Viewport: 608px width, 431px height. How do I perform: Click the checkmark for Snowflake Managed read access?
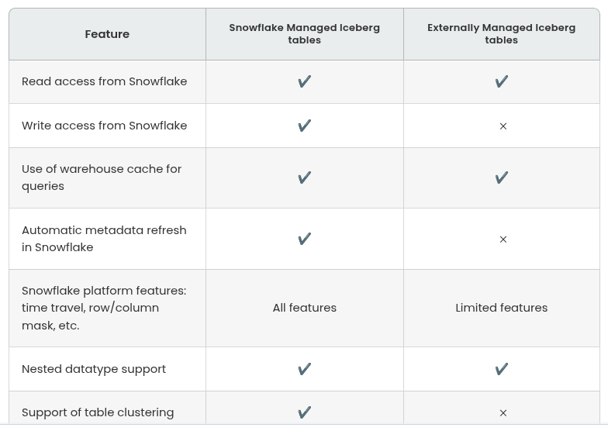click(x=305, y=81)
